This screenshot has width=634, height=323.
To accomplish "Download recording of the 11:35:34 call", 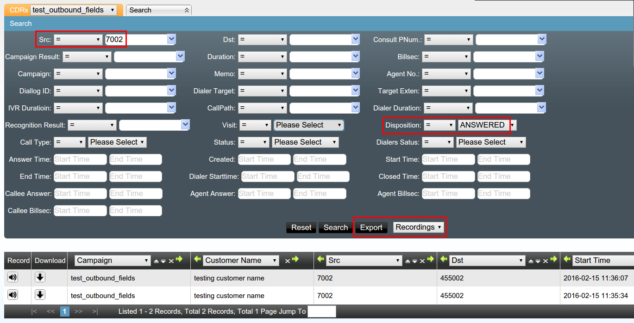I will 40,295.
